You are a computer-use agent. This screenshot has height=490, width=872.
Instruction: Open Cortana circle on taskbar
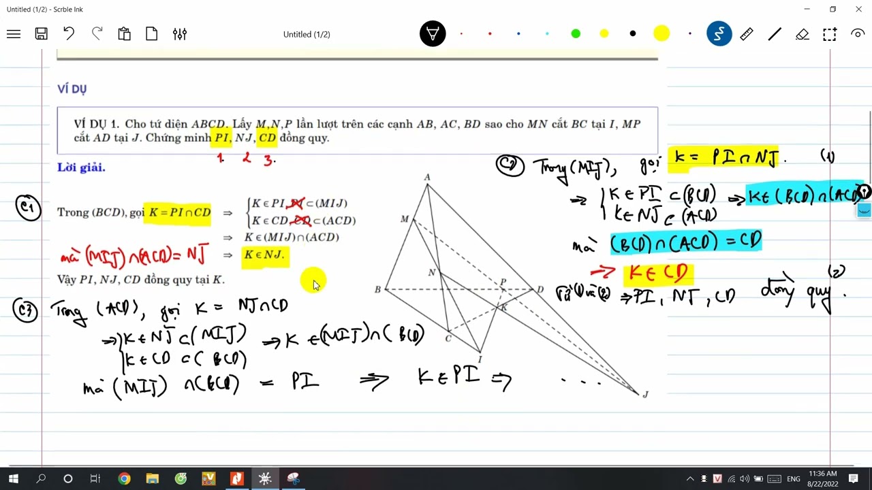[x=68, y=479]
